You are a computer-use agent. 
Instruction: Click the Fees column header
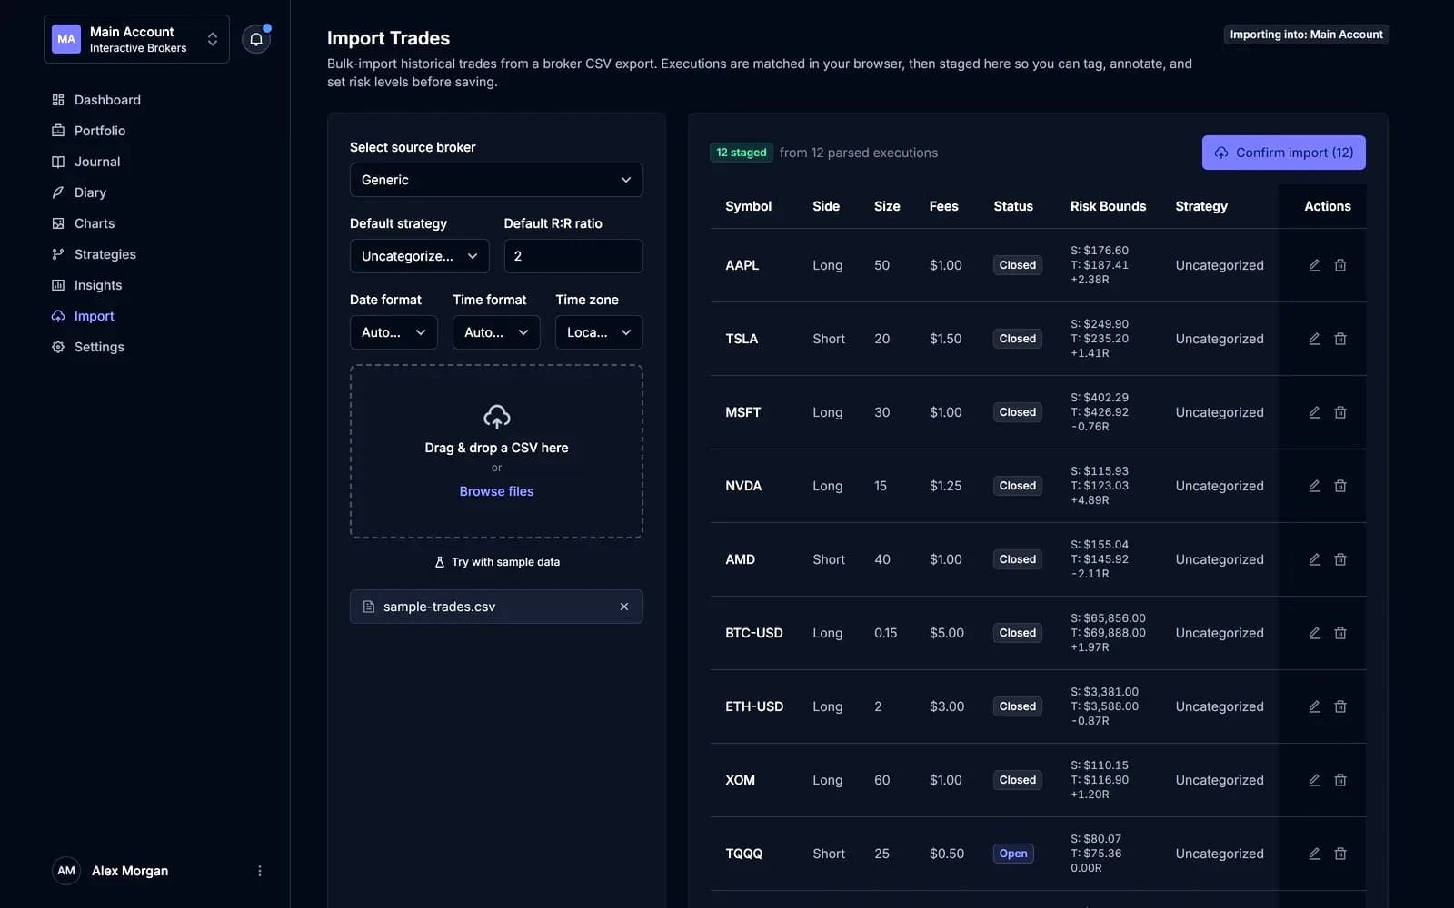coord(943,206)
